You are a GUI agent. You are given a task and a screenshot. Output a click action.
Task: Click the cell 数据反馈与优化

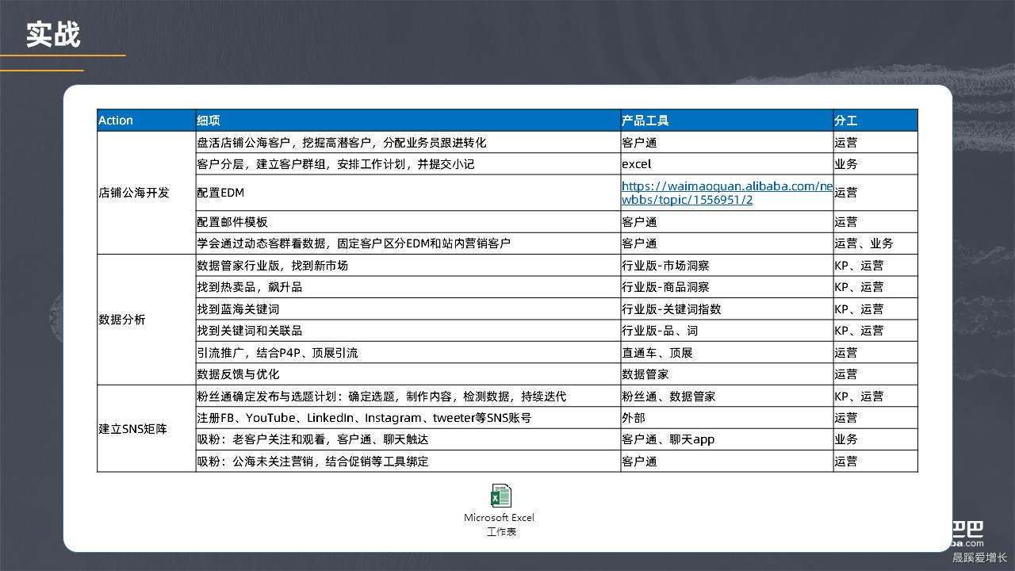(408, 374)
